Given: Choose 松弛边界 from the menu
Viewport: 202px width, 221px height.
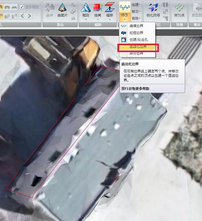Looking at the screenshot, I should coord(137,33).
